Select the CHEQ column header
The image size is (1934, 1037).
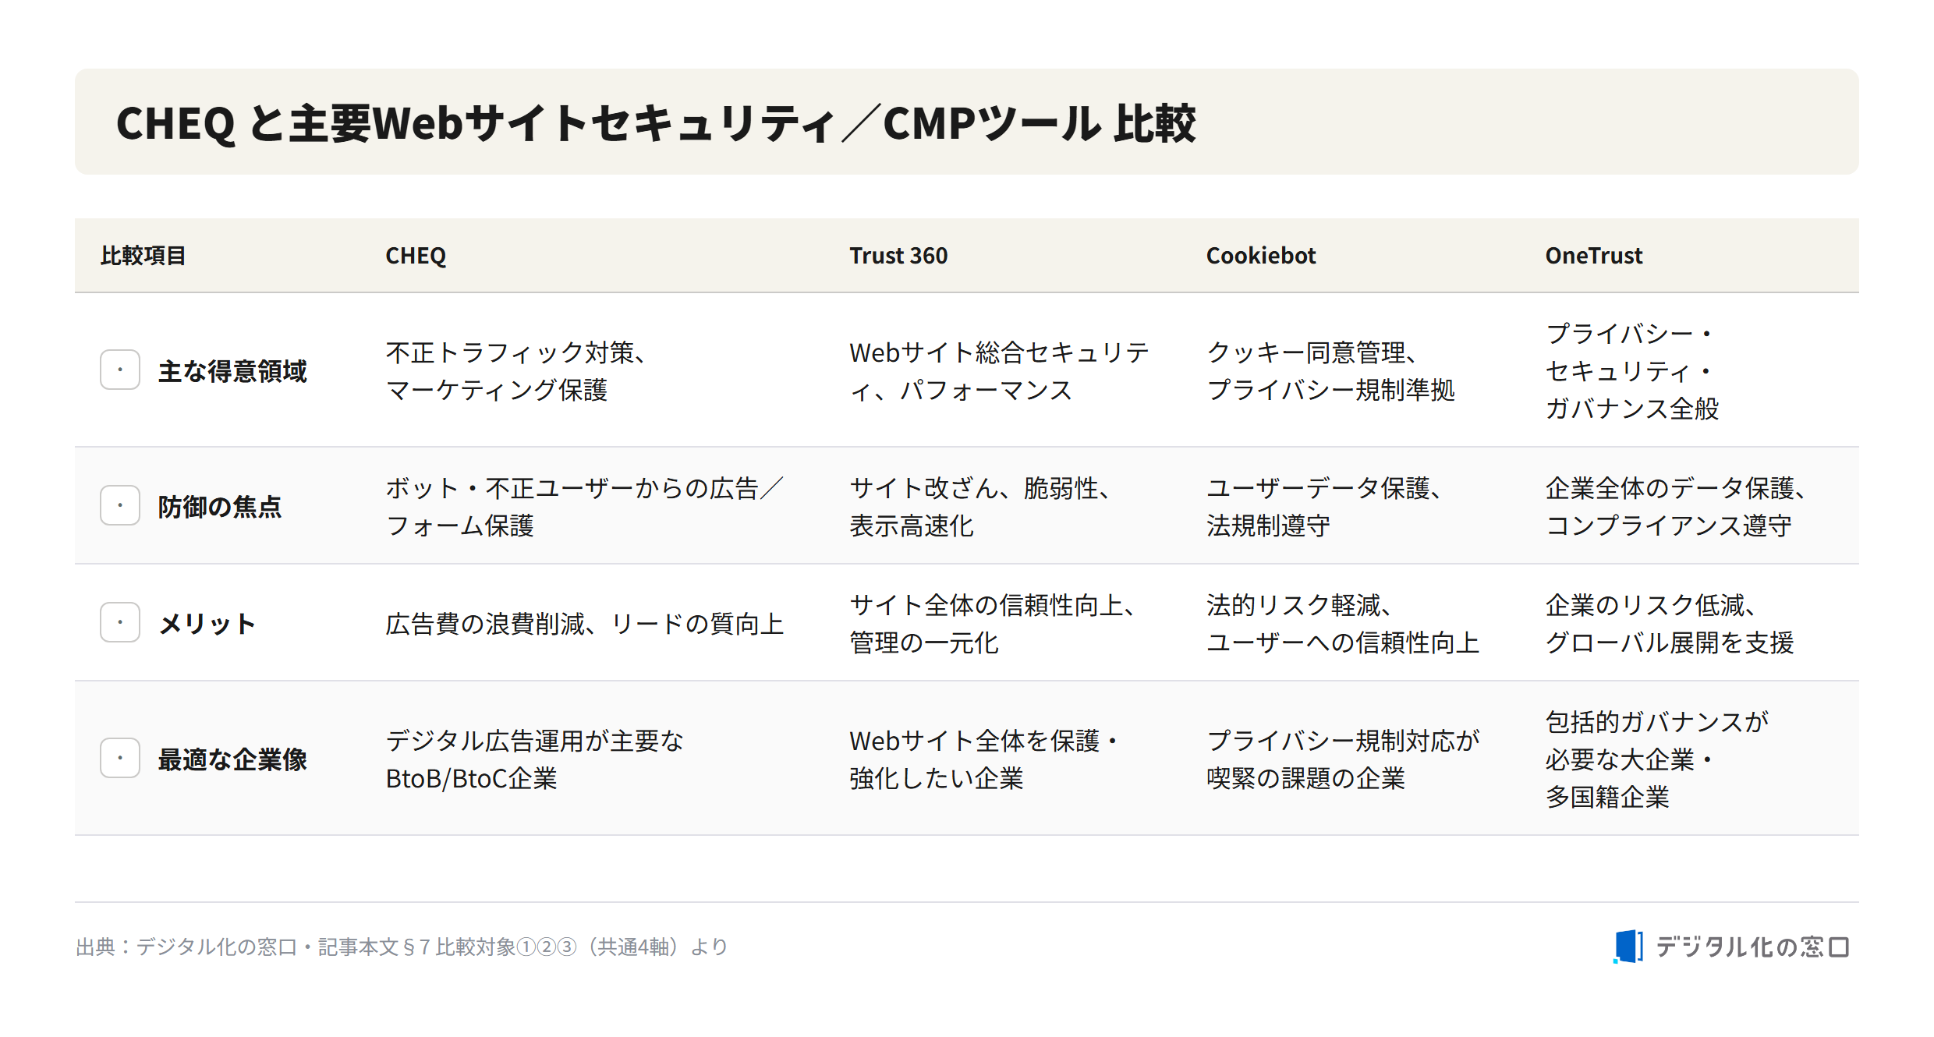(x=416, y=256)
